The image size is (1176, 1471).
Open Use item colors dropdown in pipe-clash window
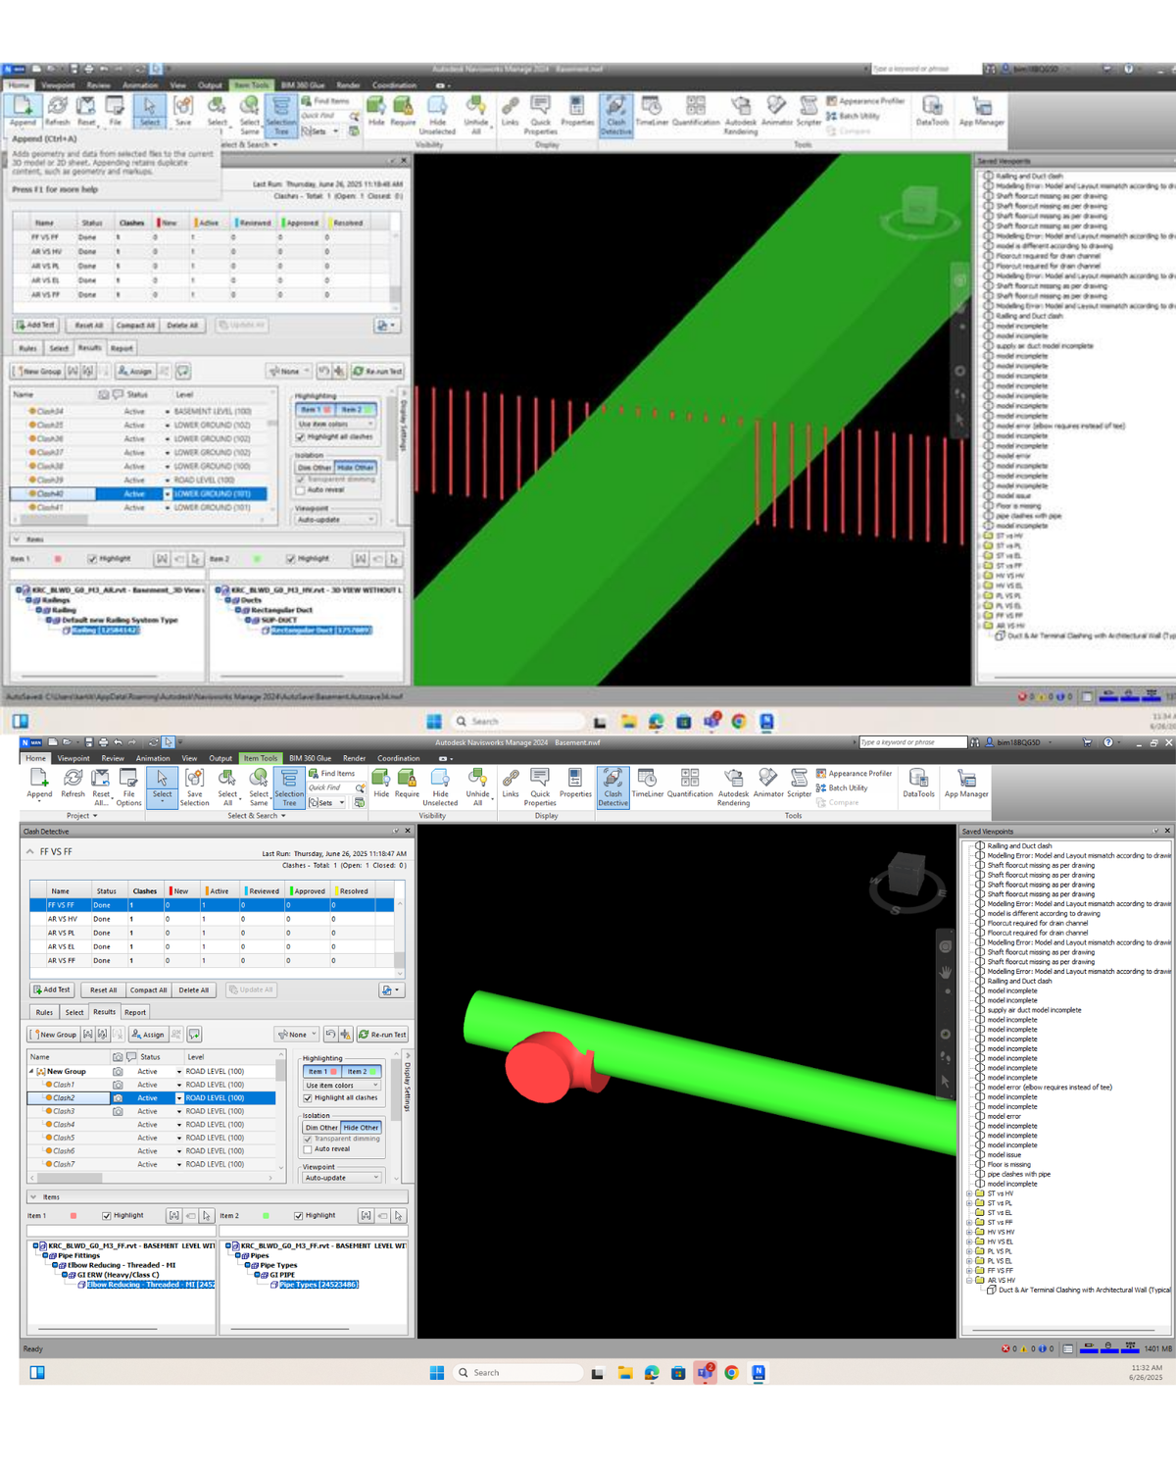click(x=341, y=1086)
